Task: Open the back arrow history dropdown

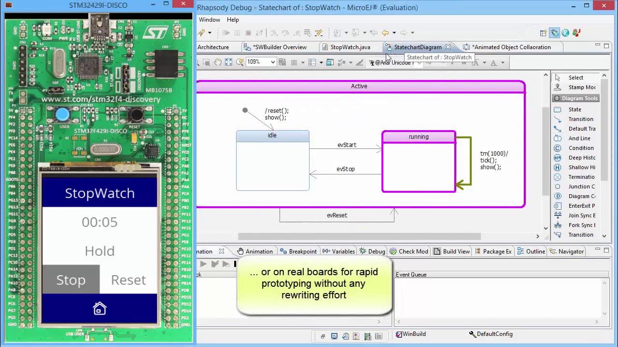Action: 394,33
